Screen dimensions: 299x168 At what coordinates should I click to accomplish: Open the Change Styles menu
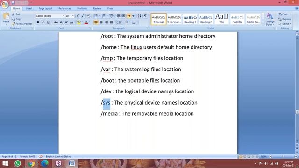270,19
